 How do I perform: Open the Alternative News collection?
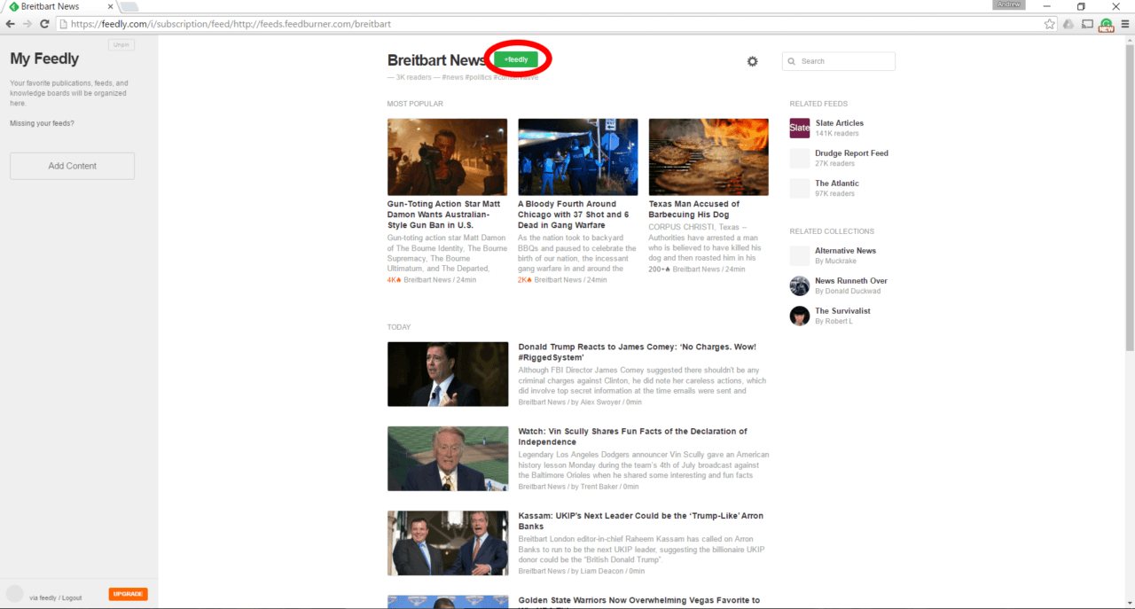pos(845,251)
